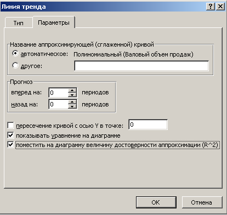Increase назад на forecast periods
Screen dimensions: 227x215
72,102
